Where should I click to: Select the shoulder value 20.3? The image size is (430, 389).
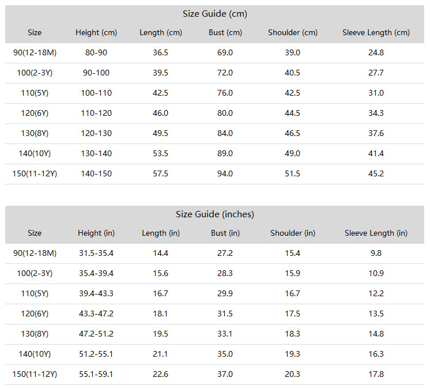click(293, 374)
